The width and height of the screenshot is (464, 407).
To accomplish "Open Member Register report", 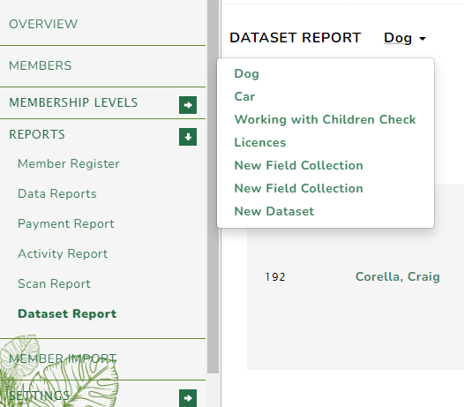I will (x=69, y=163).
